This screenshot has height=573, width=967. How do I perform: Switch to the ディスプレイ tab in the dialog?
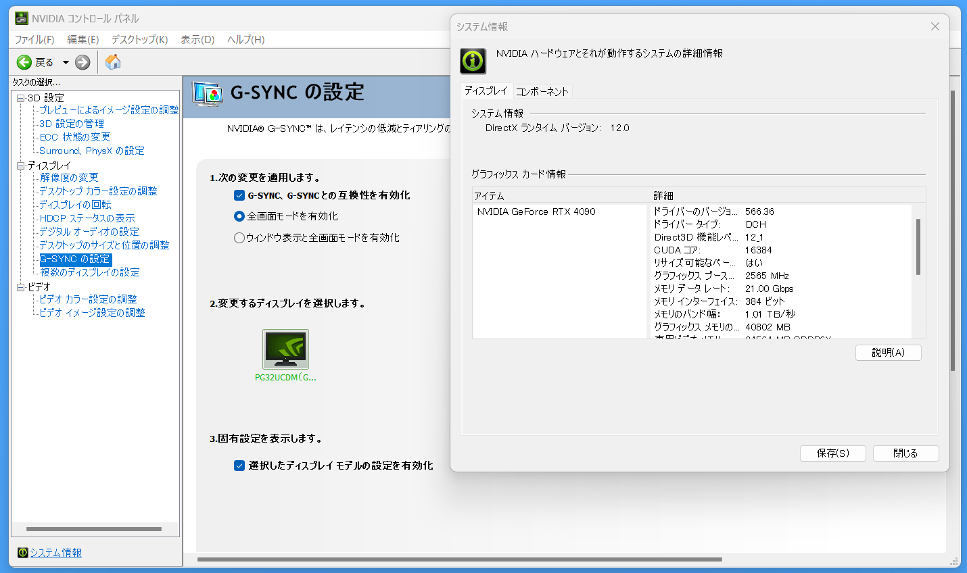pos(486,91)
